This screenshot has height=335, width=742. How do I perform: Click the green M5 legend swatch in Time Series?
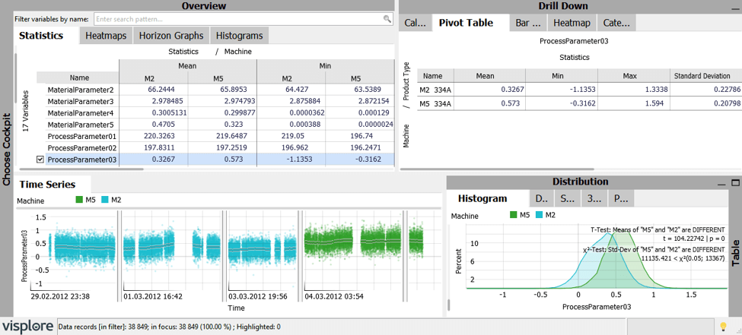[x=80, y=201]
